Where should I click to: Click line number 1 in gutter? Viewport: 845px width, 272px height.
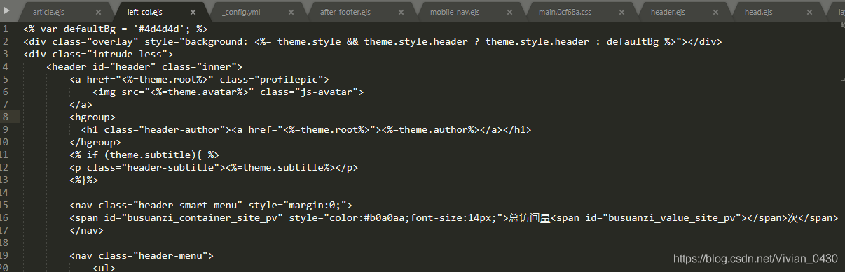click(6, 29)
